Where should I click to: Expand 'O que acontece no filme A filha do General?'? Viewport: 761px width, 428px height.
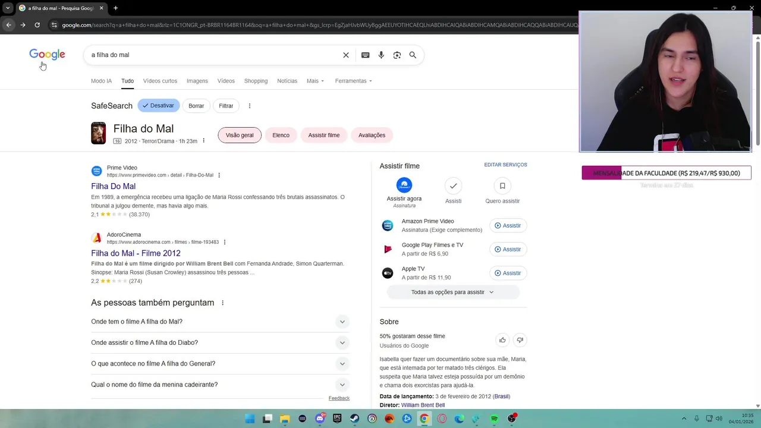pos(220,363)
